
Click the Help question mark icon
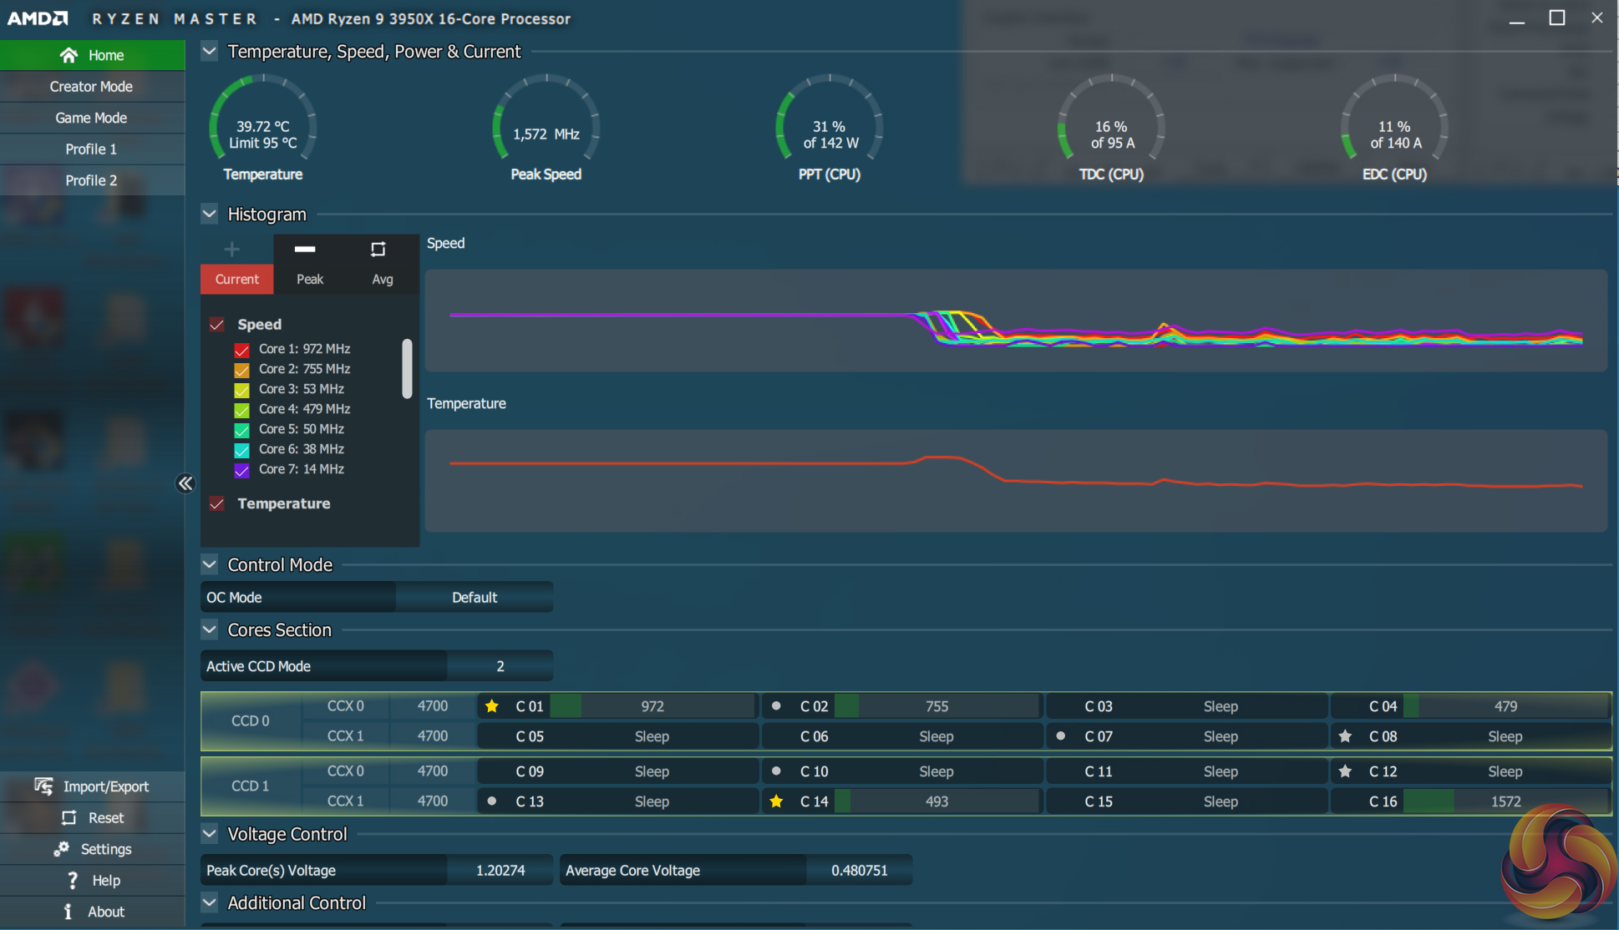pyautogui.click(x=73, y=880)
